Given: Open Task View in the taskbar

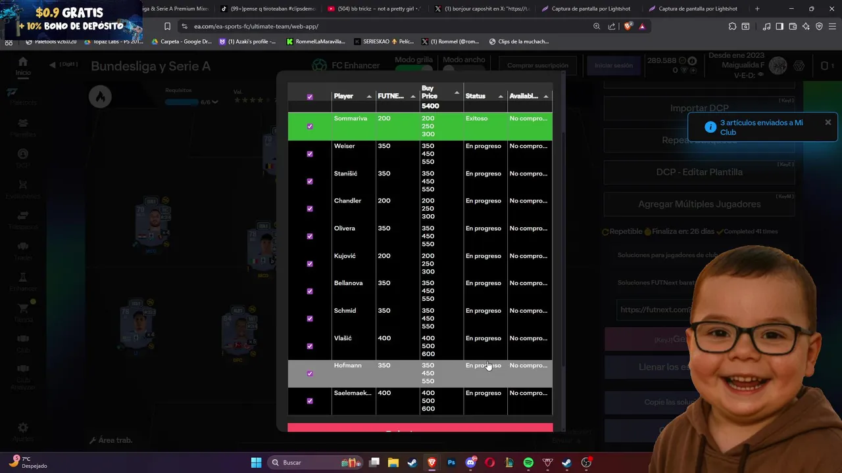Looking at the screenshot, I should (374, 462).
